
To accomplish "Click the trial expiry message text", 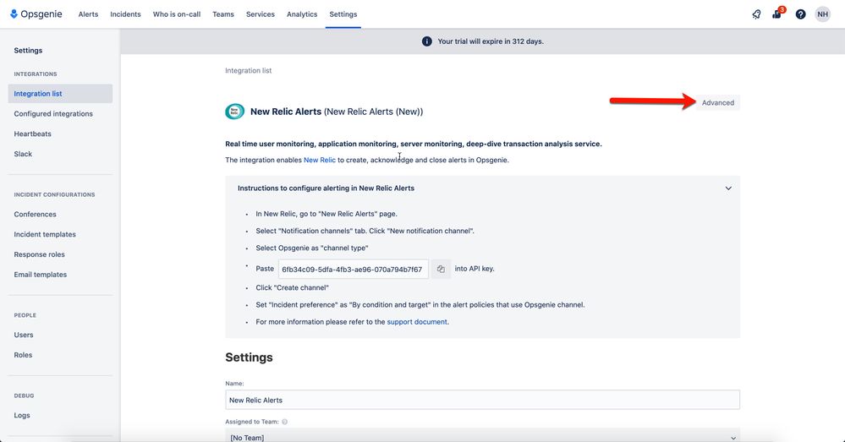I will pyautogui.click(x=491, y=41).
